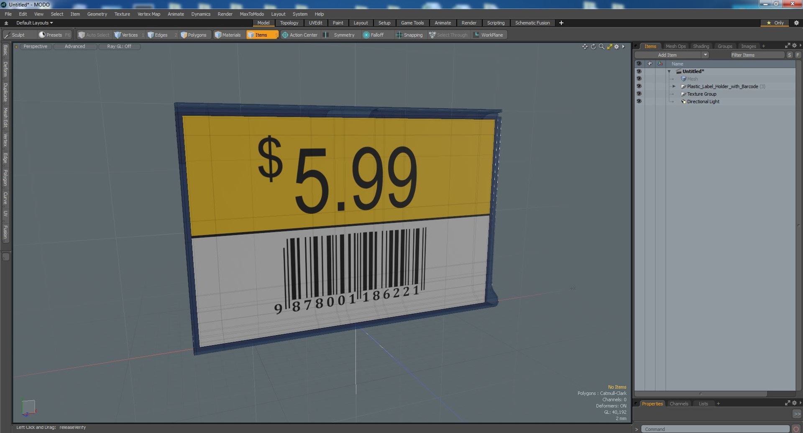The width and height of the screenshot is (803, 433).
Task: Click the command history double-arrow button
Action: [797, 414]
